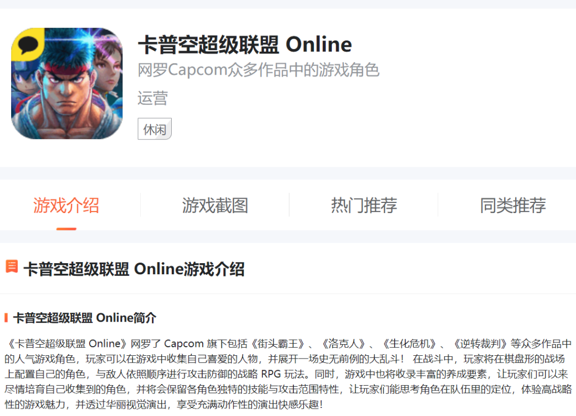
Task: Click the 休闲 category tag
Action: (154, 129)
